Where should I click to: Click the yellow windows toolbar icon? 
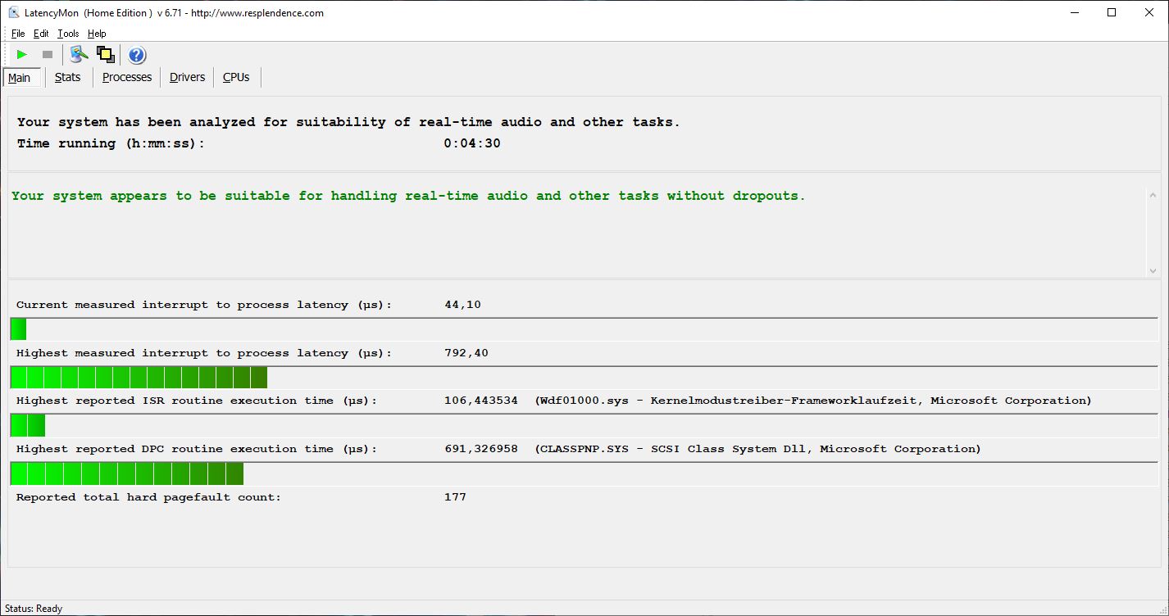105,55
